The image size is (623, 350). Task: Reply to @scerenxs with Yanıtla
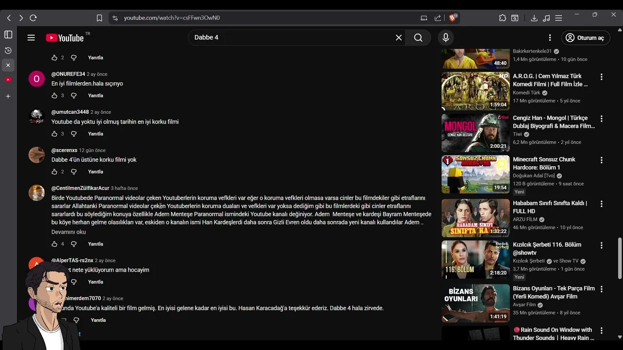click(95, 172)
